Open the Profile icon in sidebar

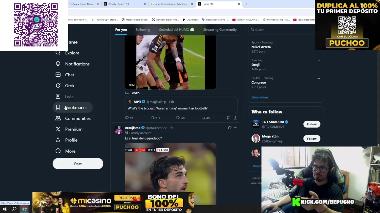58,140
